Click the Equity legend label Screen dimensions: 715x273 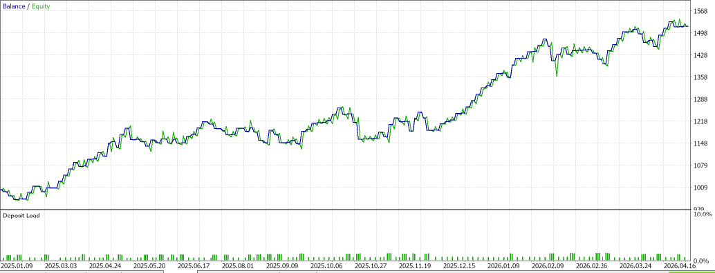[41, 7]
